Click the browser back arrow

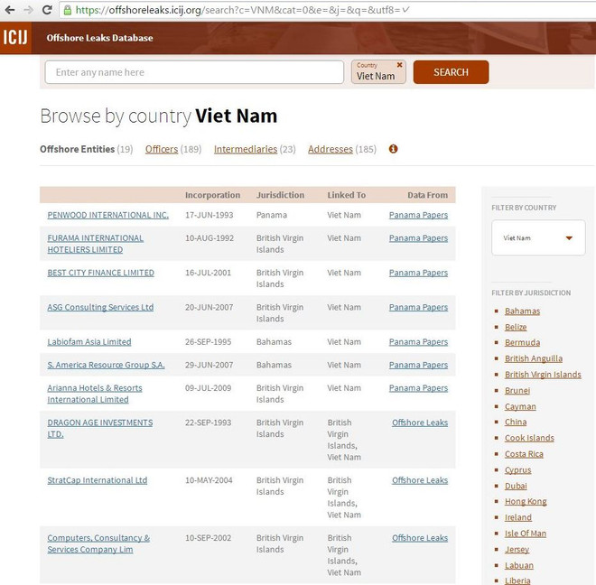click(10, 10)
